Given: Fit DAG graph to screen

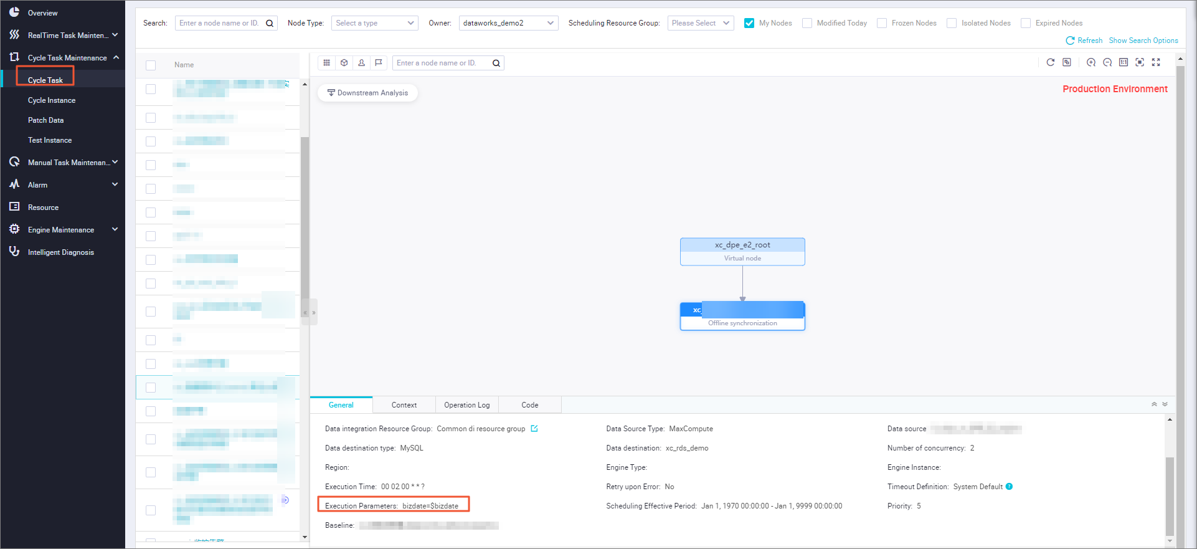Looking at the screenshot, I should (1140, 62).
